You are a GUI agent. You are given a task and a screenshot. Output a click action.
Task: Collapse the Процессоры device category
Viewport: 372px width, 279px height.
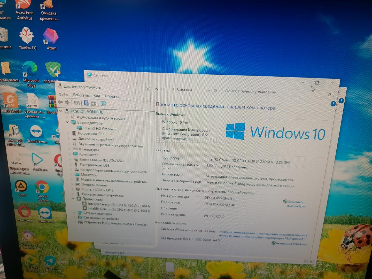[73, 199]
